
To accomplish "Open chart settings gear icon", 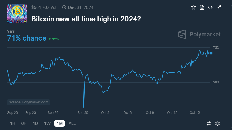I will point(217,123).
